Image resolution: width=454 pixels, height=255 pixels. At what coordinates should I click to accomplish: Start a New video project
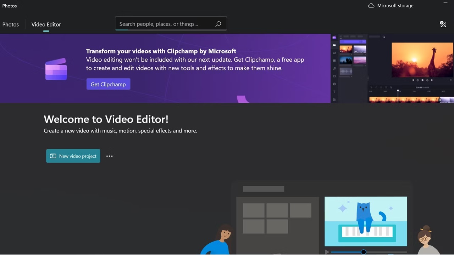pyautogui.click(x=73, y=156)
